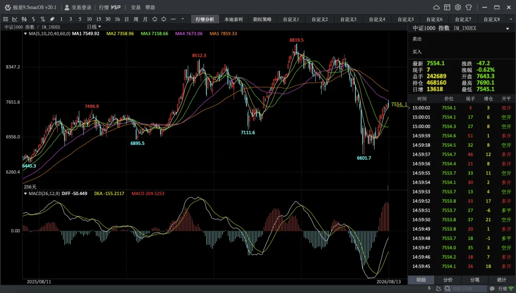Switch to 10-minute period

click(x=89, y=19)
